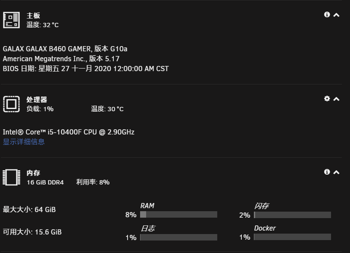Click the 内存 section title
Image resolution: width=350 pixels, height=253 pixels.
point(33,173)
